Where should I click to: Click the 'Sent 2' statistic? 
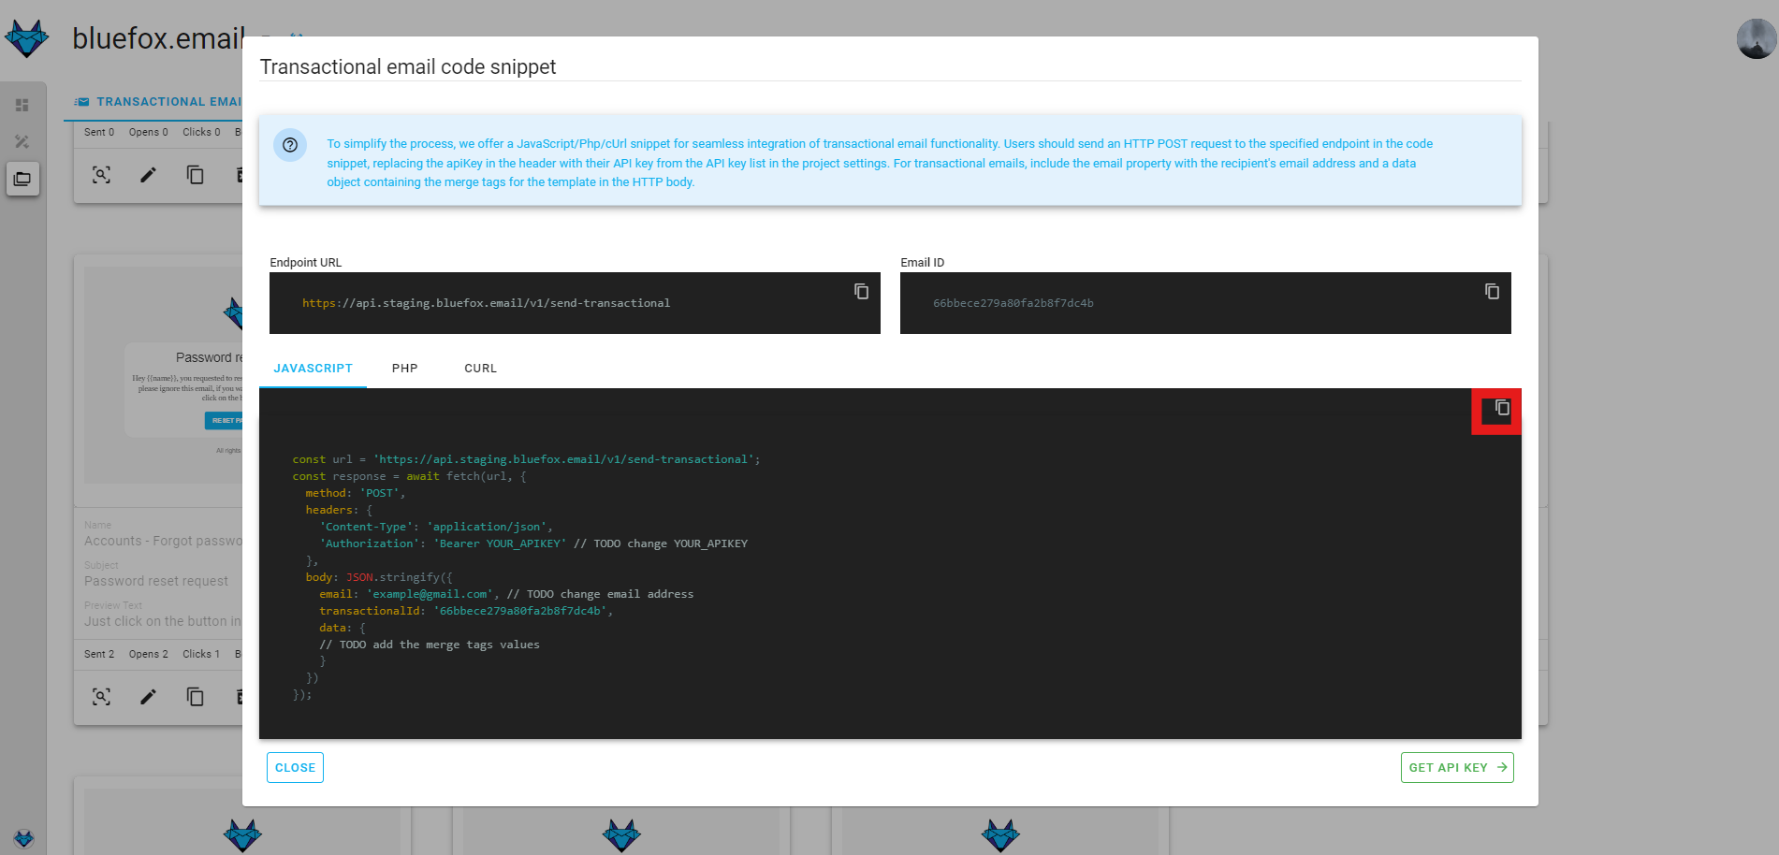point(99,654)
